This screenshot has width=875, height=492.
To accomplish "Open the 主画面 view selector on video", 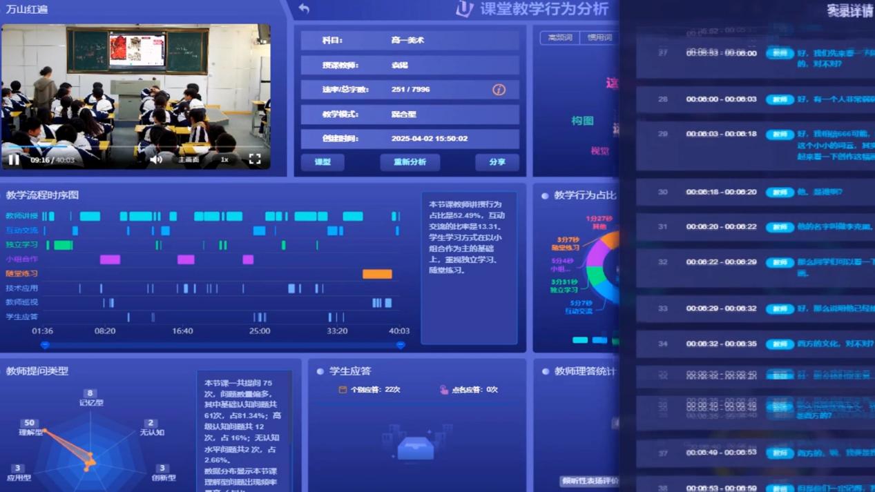I will click(x=189, y=159).
